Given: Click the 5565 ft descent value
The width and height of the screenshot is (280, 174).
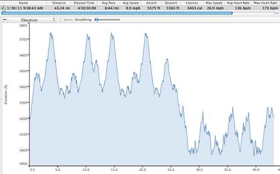Looking at the screenshot, I should click(x=173, y=8).
